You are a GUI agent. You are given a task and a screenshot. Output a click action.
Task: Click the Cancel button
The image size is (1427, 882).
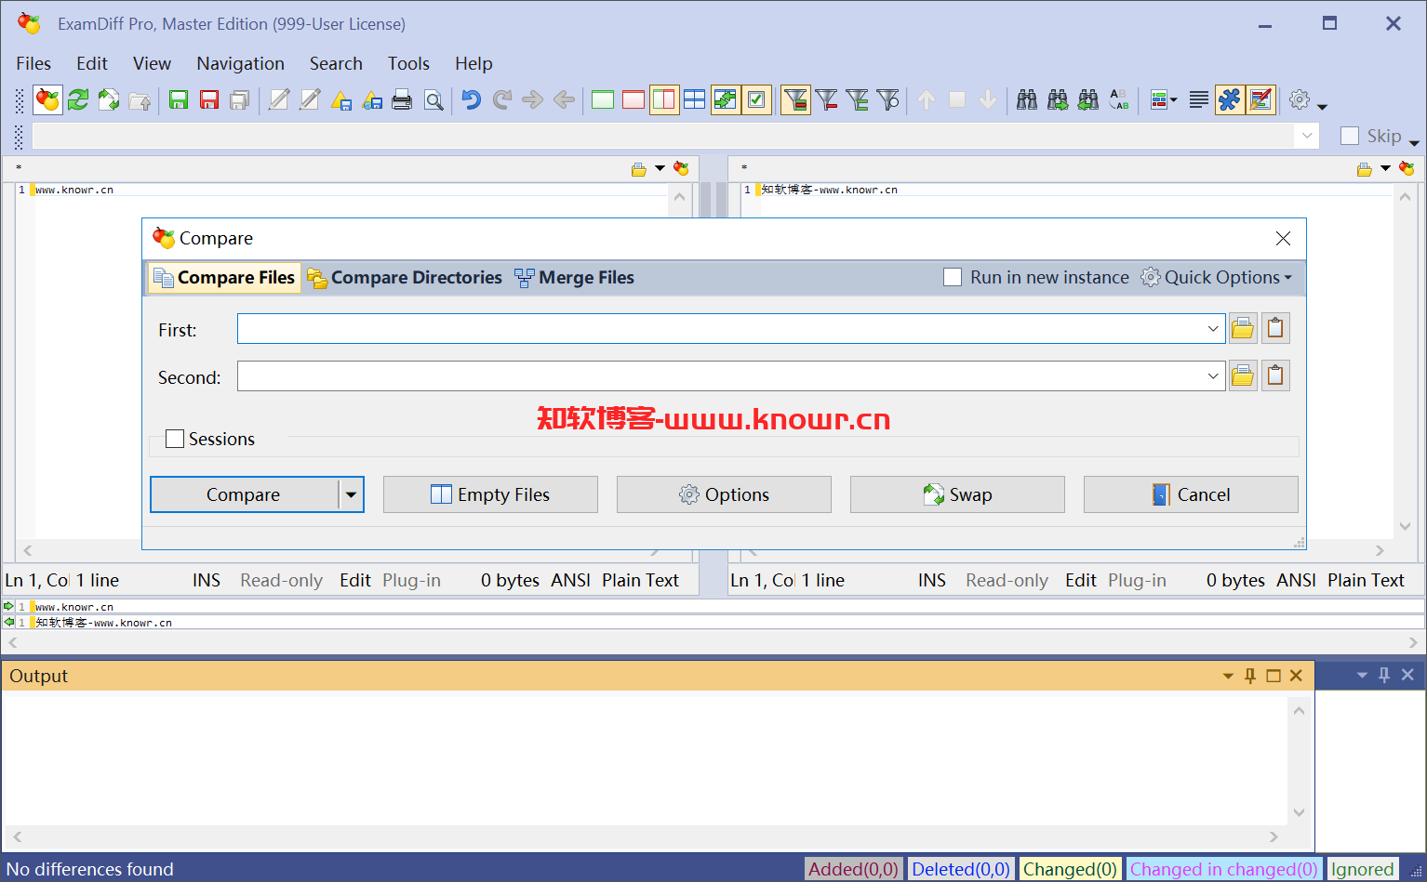(x=1191, y=494)
